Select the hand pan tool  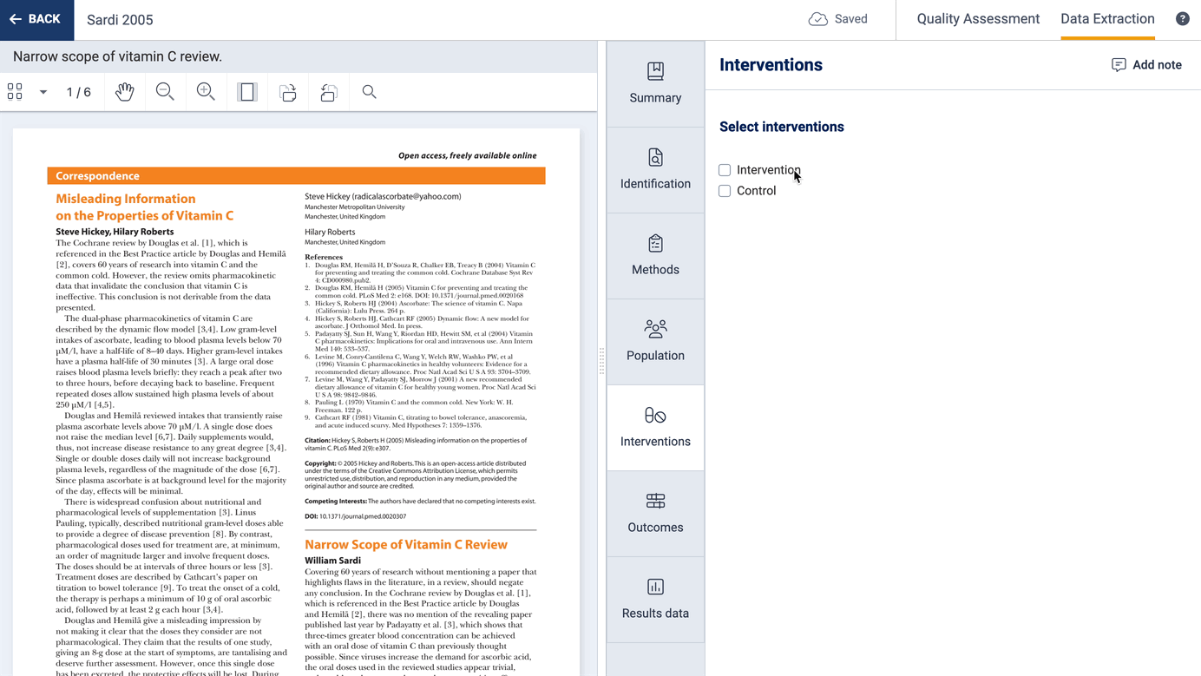coord(124,92)
